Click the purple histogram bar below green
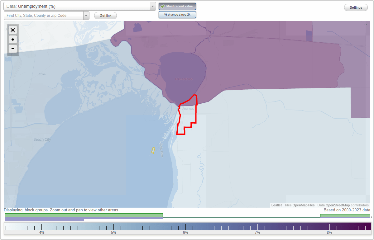Screen dimensions: 374x240 click(45, 219)
